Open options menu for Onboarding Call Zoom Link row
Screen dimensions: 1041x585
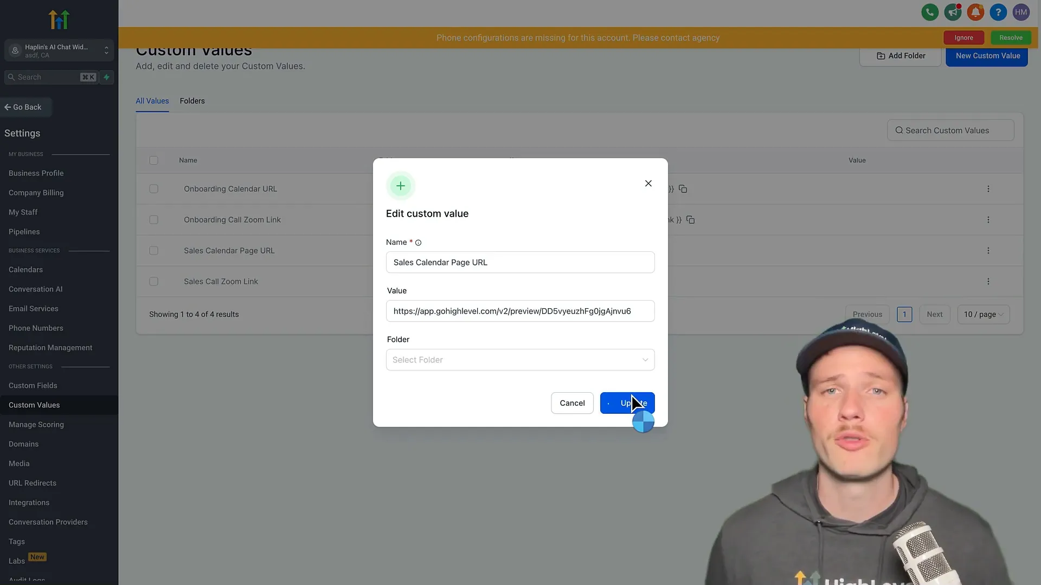coord(988,220)
